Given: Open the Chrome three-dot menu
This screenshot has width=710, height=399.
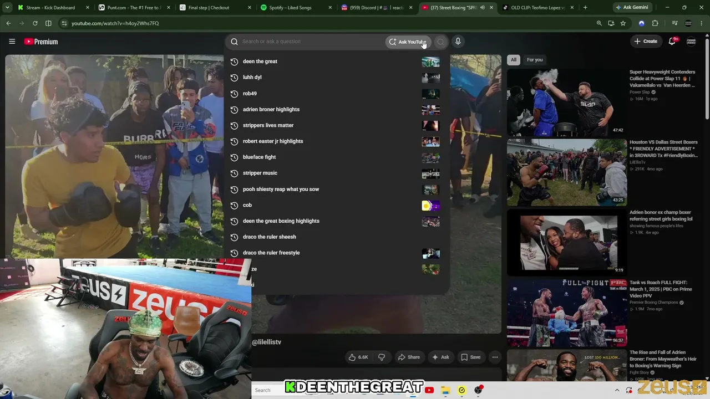Looking at the screenshot, I should click(x=701, y=23).
